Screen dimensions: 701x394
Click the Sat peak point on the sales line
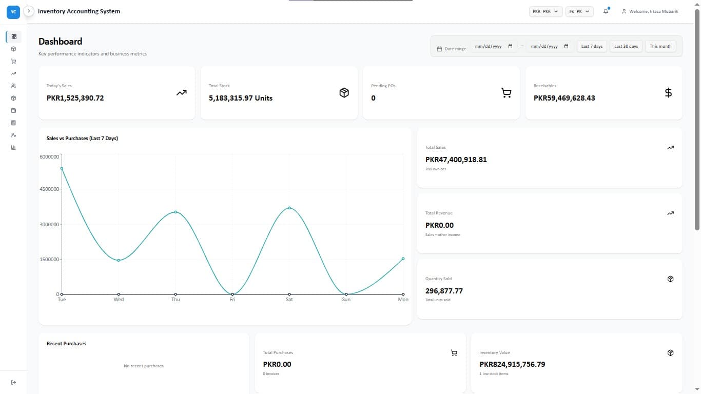coord(289,208)
